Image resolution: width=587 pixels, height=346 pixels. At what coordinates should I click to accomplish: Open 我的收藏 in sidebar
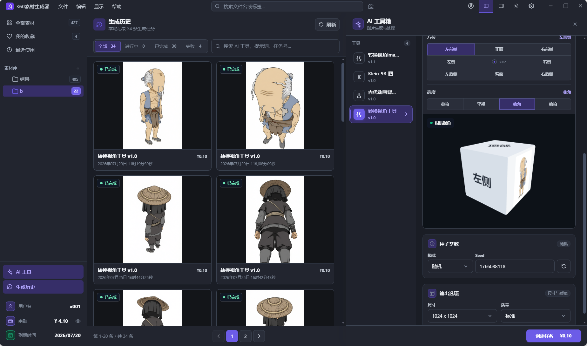click(x=43, y=36)
